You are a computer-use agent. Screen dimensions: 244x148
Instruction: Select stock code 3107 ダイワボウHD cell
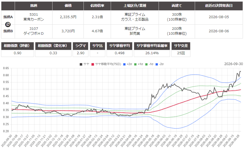tap(34, 31)
